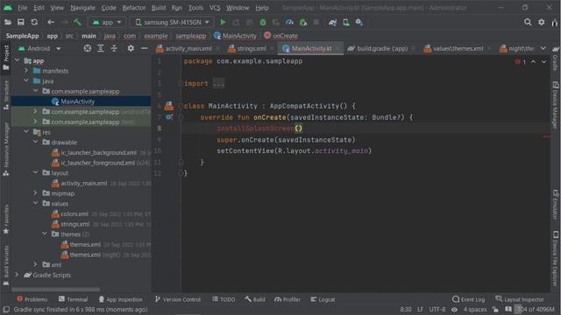
Task: Go to previous highlighted error arrow up
Action: (x=533, y=62)
